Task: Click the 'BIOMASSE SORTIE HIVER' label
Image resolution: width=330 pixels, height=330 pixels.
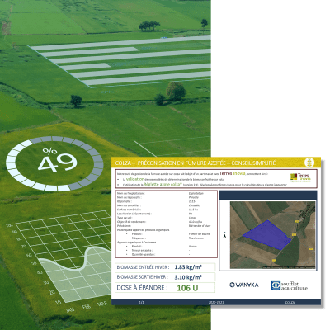Action: click(143, 277)
